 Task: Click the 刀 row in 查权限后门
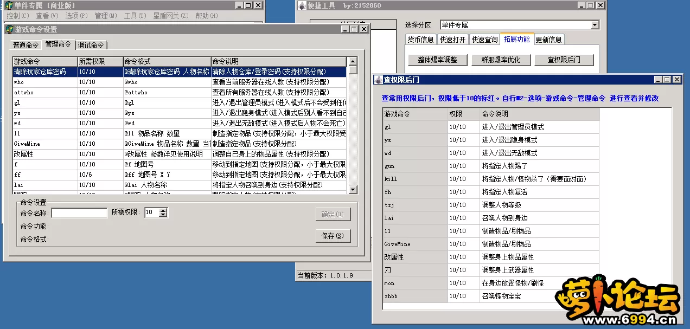[491, 270]
